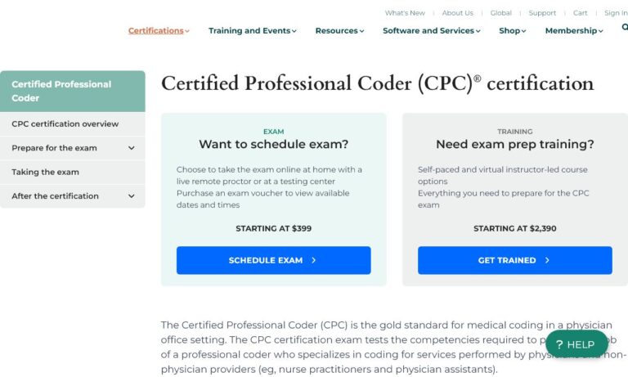Visit the About Us link
This screenshot has width=628, height=377.
457,13
